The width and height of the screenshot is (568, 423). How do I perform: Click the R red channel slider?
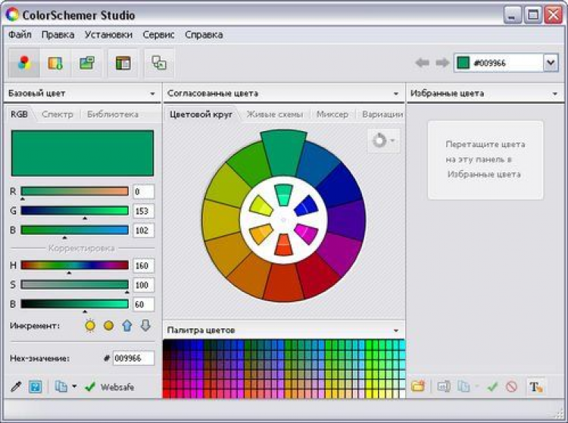point(75,191)
